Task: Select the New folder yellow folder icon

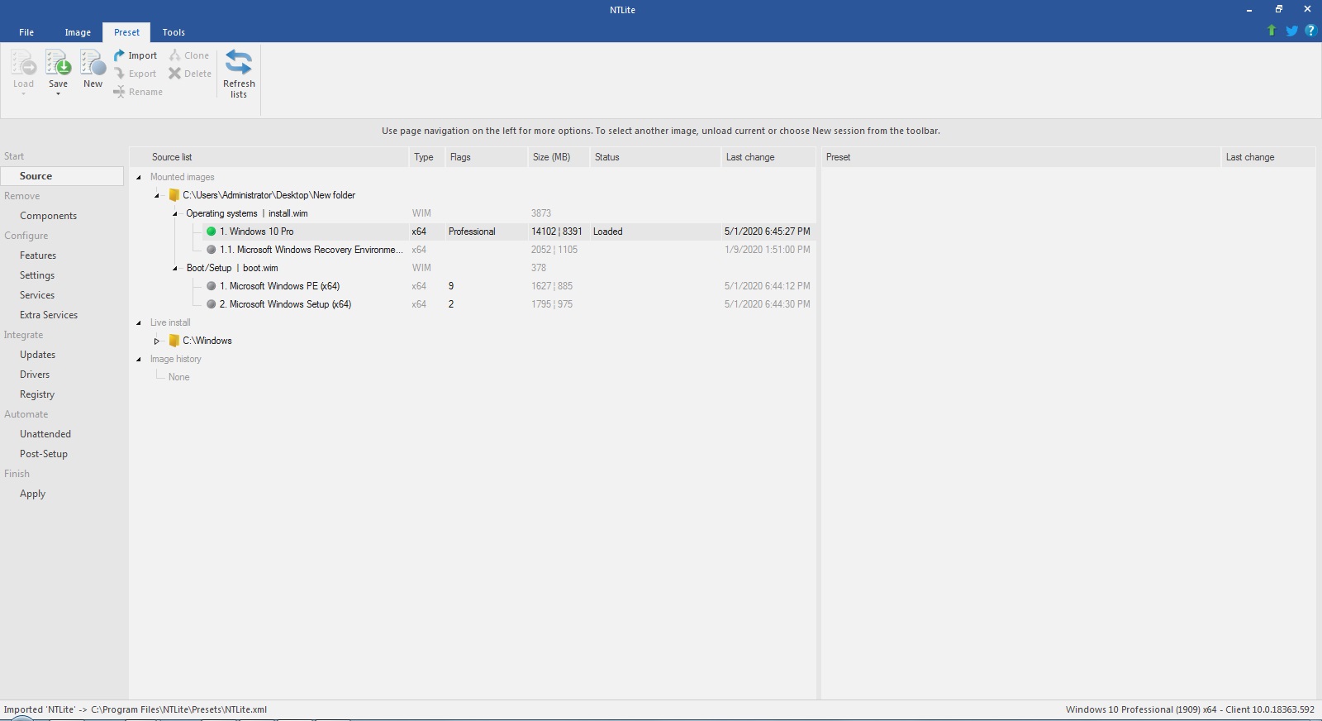Action: click(174, 195)
